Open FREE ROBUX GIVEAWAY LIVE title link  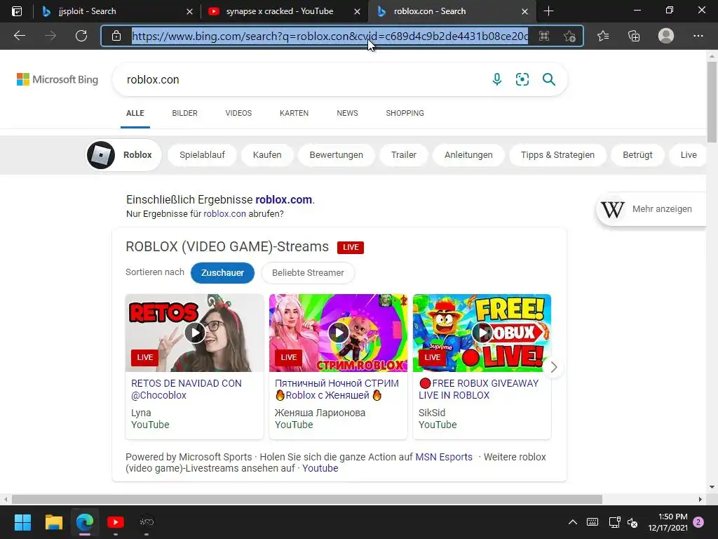[478, 389]
